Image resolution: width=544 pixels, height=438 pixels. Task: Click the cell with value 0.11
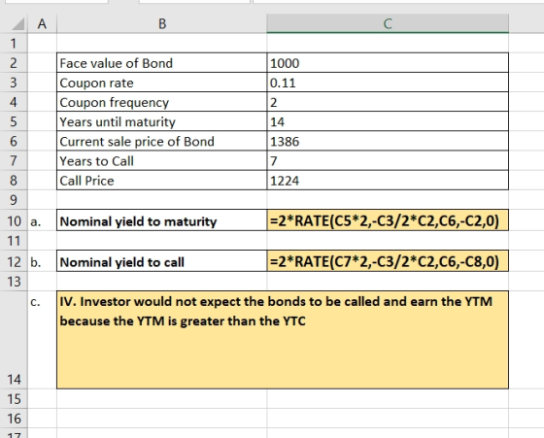point(388,83)
